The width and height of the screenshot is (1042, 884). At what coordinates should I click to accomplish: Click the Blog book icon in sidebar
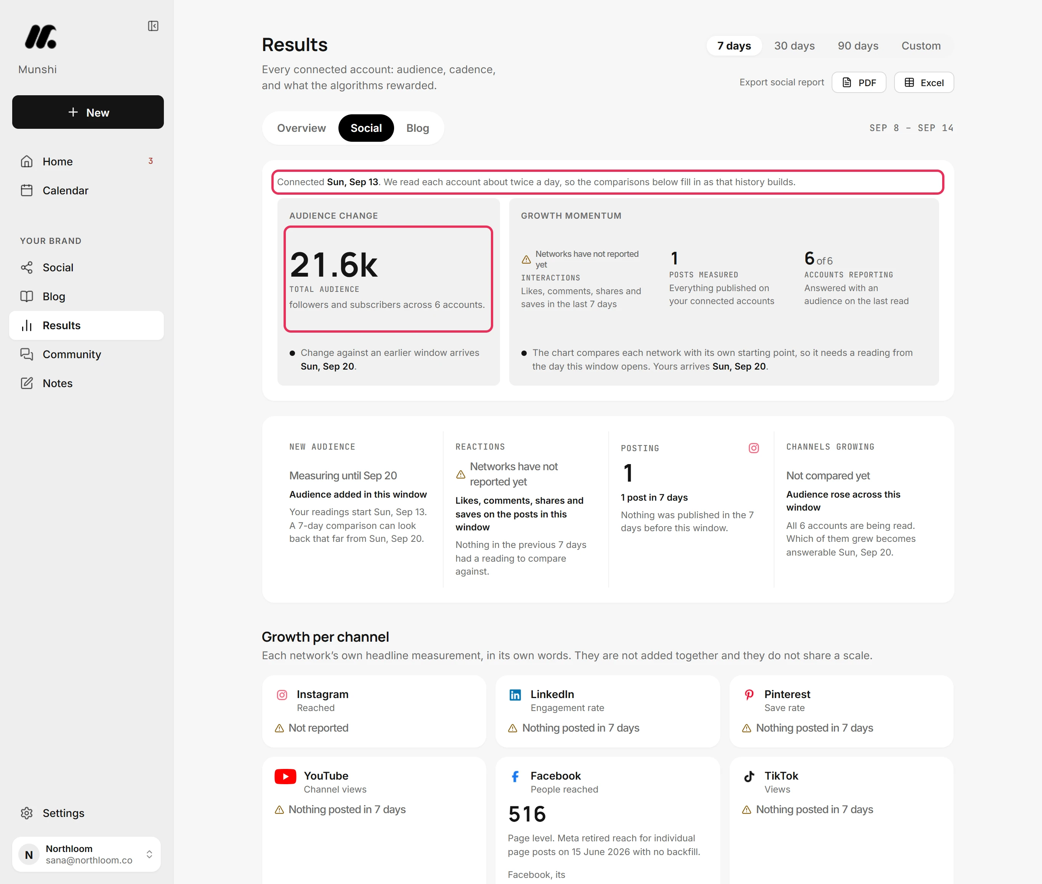[27, 296]
